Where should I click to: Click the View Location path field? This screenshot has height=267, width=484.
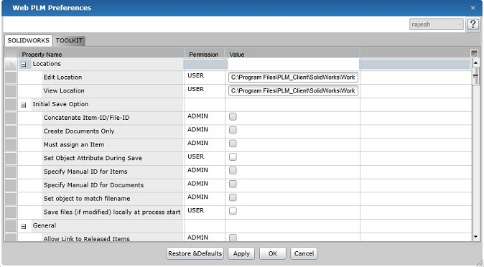point(293,90)
